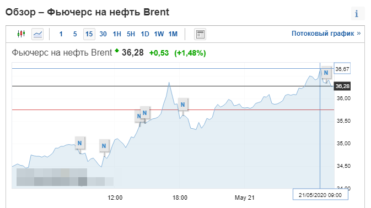The height and width of the screenshot is (208, 371).
Task: Click the info icon in the top corner
Action: tap(357, 14)
